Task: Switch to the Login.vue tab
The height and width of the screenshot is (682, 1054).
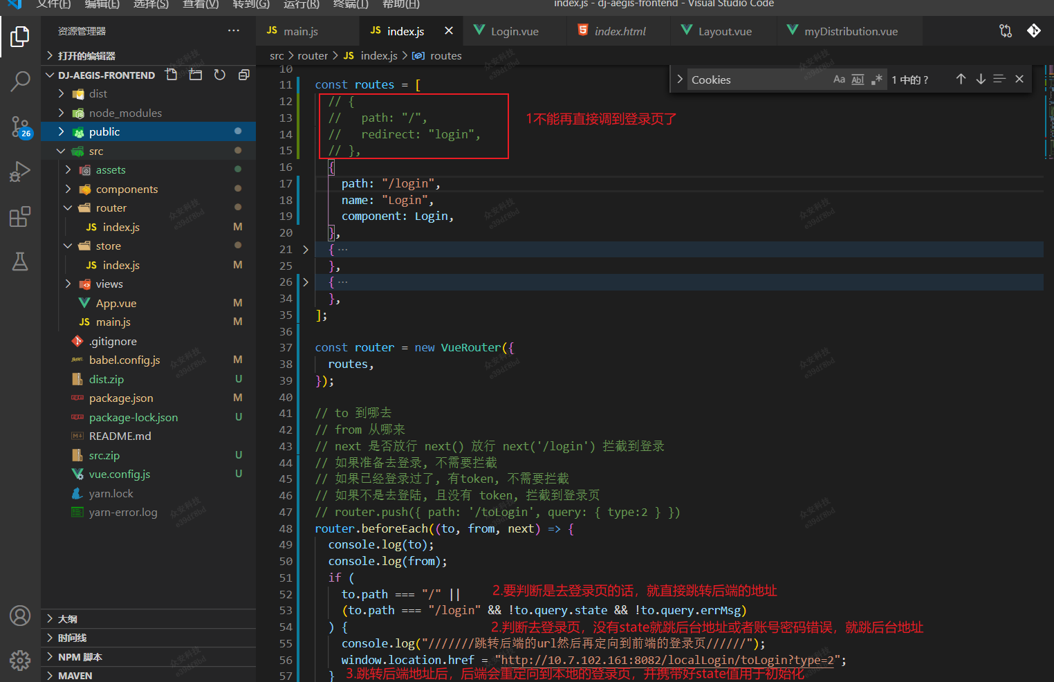Action: coord(515,31)
